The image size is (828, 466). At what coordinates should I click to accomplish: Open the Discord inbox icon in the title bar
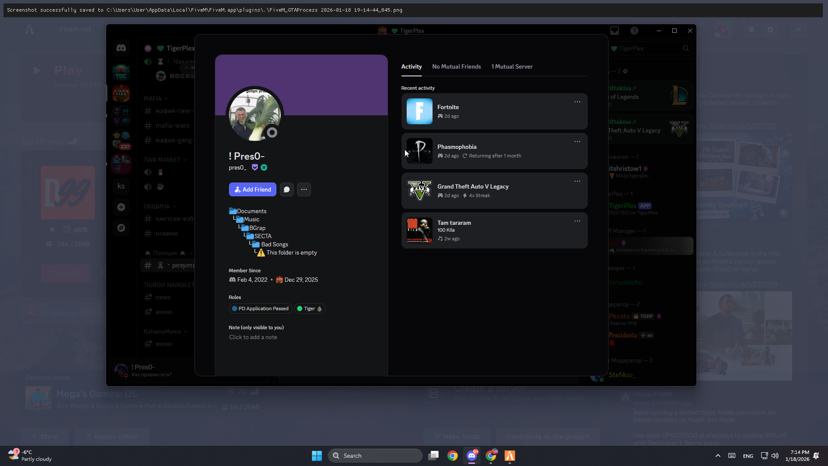pos(615,31)
